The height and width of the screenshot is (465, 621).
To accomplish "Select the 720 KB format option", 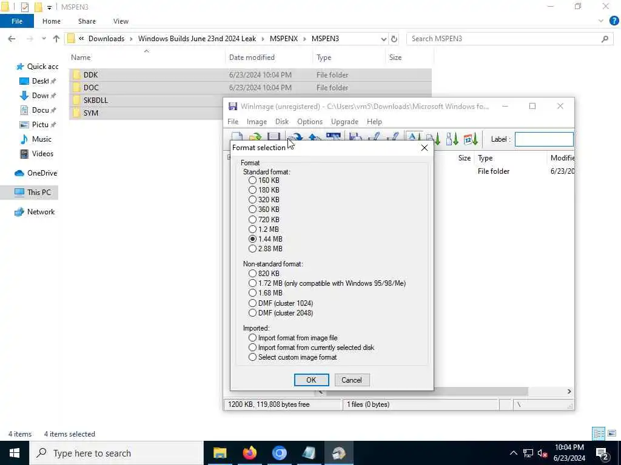I will coord(264,219).
